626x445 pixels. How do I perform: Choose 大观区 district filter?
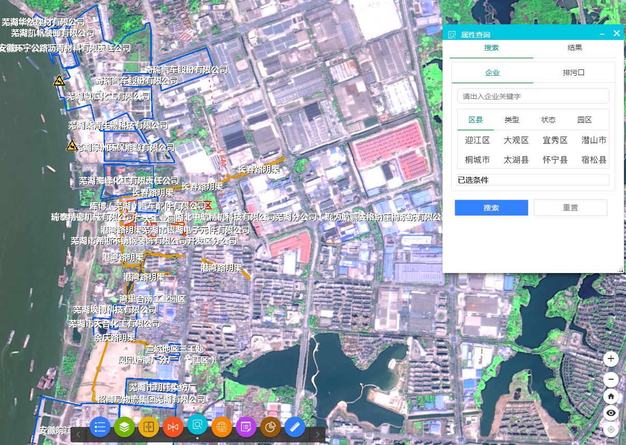(516, 140)
